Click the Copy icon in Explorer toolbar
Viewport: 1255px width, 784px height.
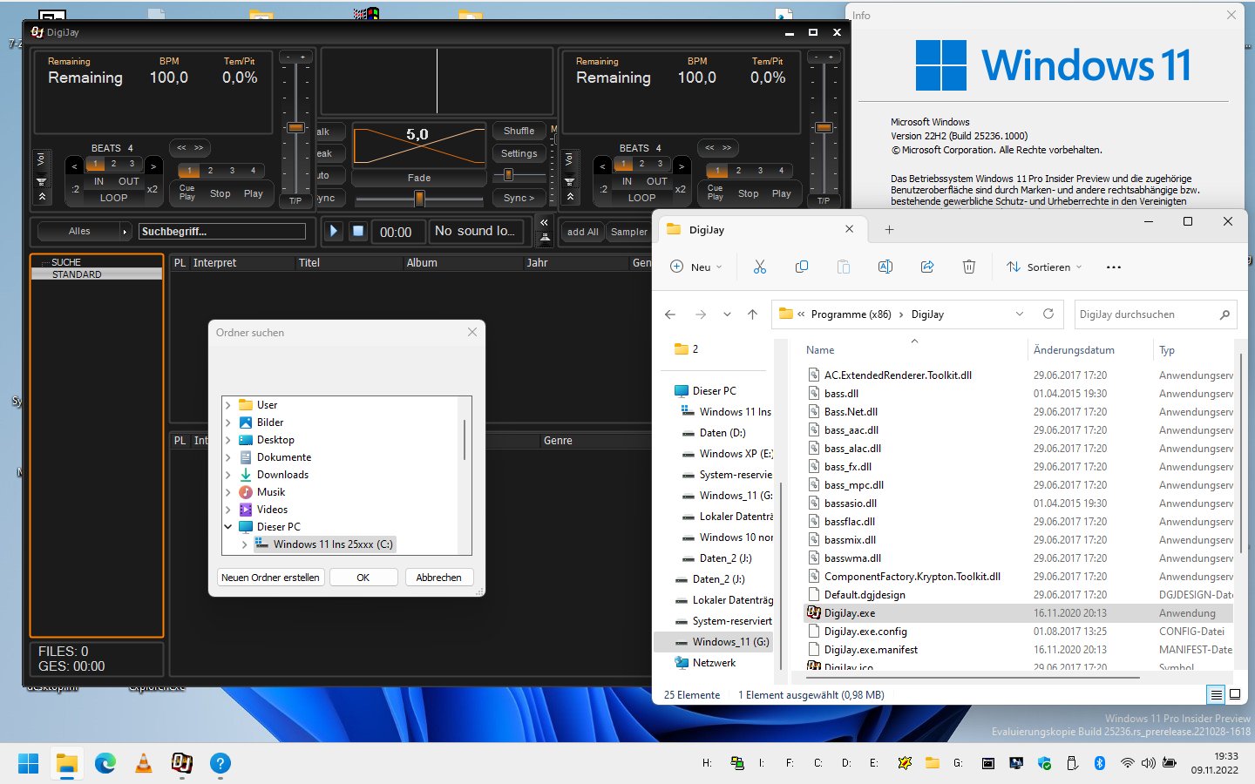click(802, 267)
